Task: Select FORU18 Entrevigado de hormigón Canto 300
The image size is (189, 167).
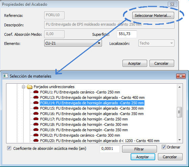Action: pos(84,124)
